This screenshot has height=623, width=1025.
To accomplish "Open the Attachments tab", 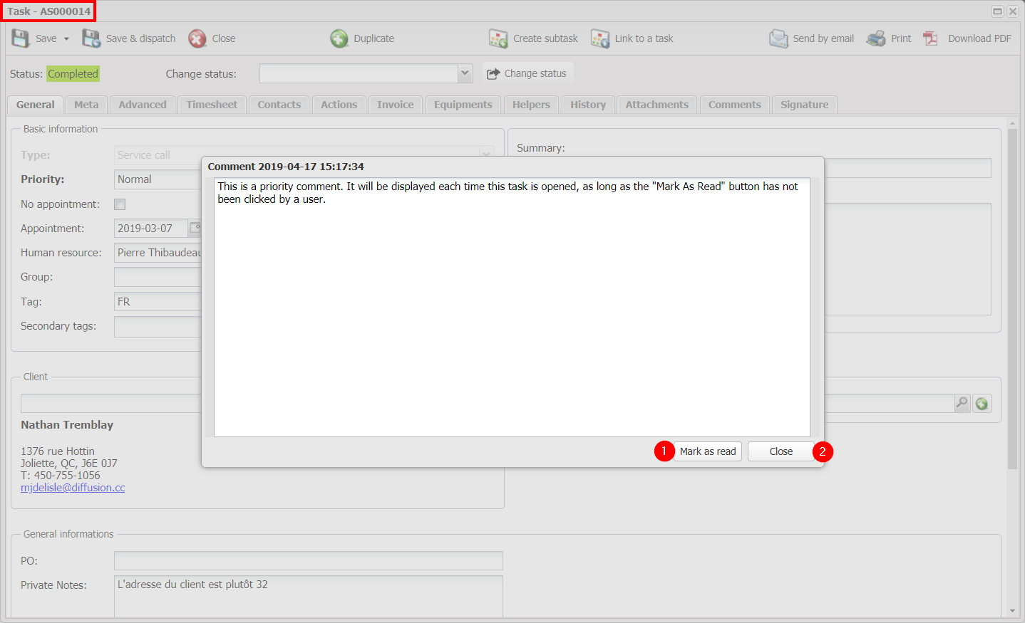I will click(656, 105).
